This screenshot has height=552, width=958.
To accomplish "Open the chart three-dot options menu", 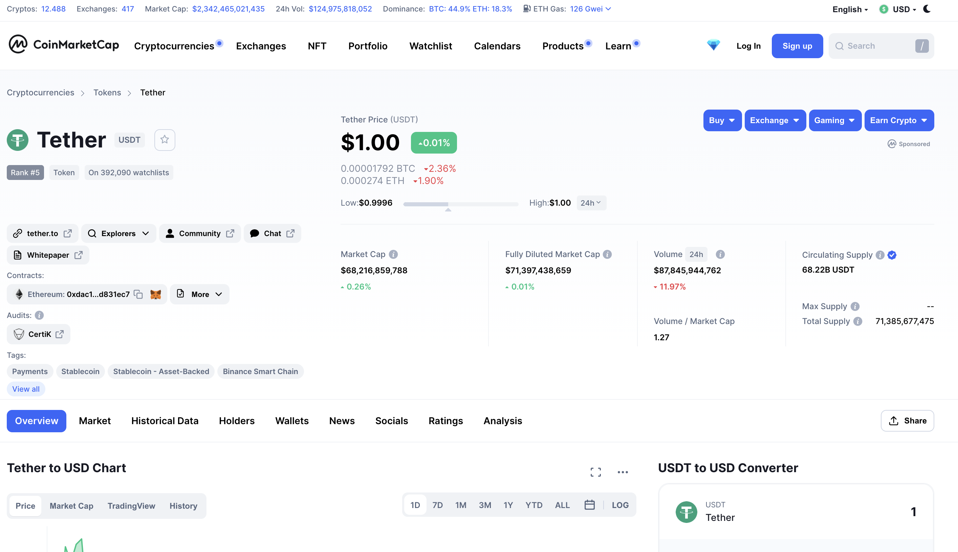I will pyautogui.click(x=622, y=471).
